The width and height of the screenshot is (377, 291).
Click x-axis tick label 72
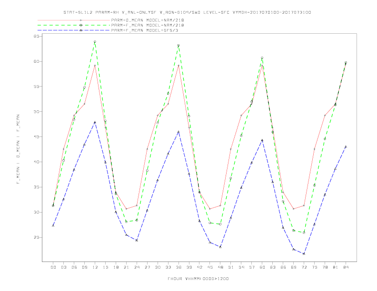(304, 267)
